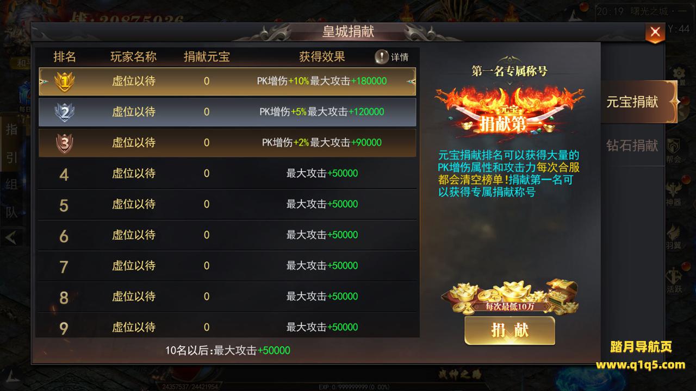Select the rank 4 leaderboard row

pos(227,174)
